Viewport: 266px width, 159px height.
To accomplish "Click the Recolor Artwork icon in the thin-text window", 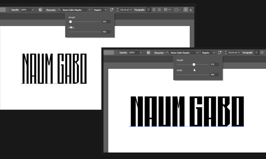I will [x=40, y=10].
